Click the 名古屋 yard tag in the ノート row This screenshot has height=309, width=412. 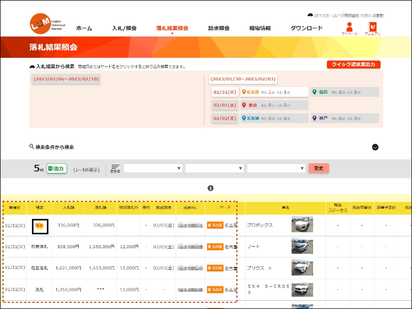tap(215, 247)
